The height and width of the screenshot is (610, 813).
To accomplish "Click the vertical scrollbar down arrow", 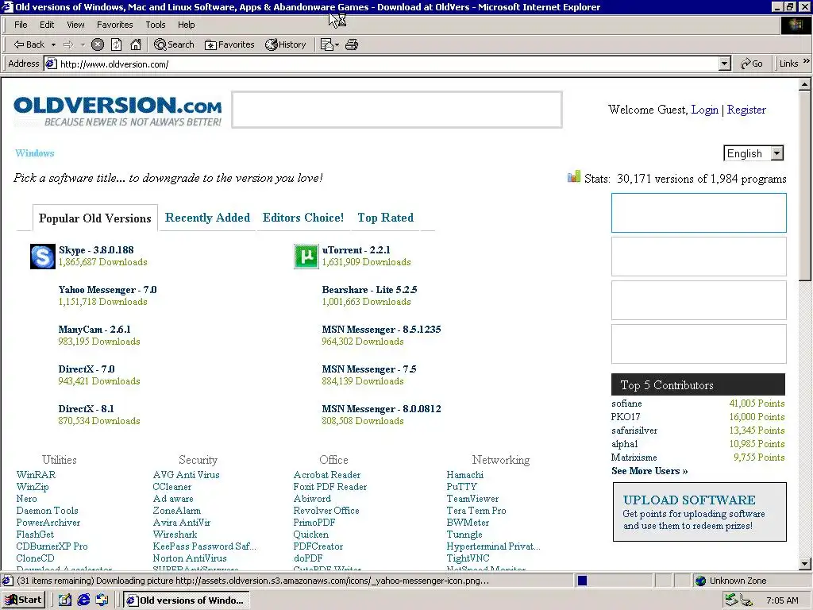I will point(805,563).
